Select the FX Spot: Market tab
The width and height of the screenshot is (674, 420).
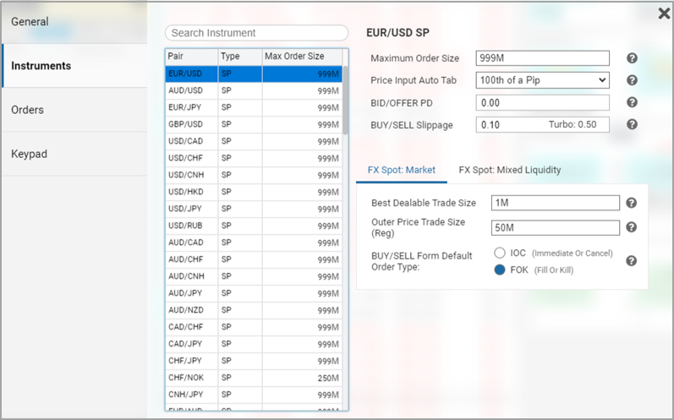click(402, 170)
